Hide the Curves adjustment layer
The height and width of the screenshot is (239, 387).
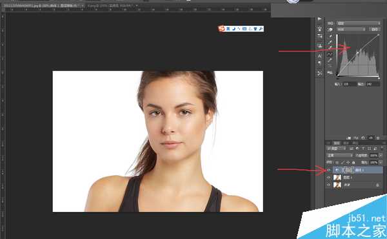pos(329,170)
